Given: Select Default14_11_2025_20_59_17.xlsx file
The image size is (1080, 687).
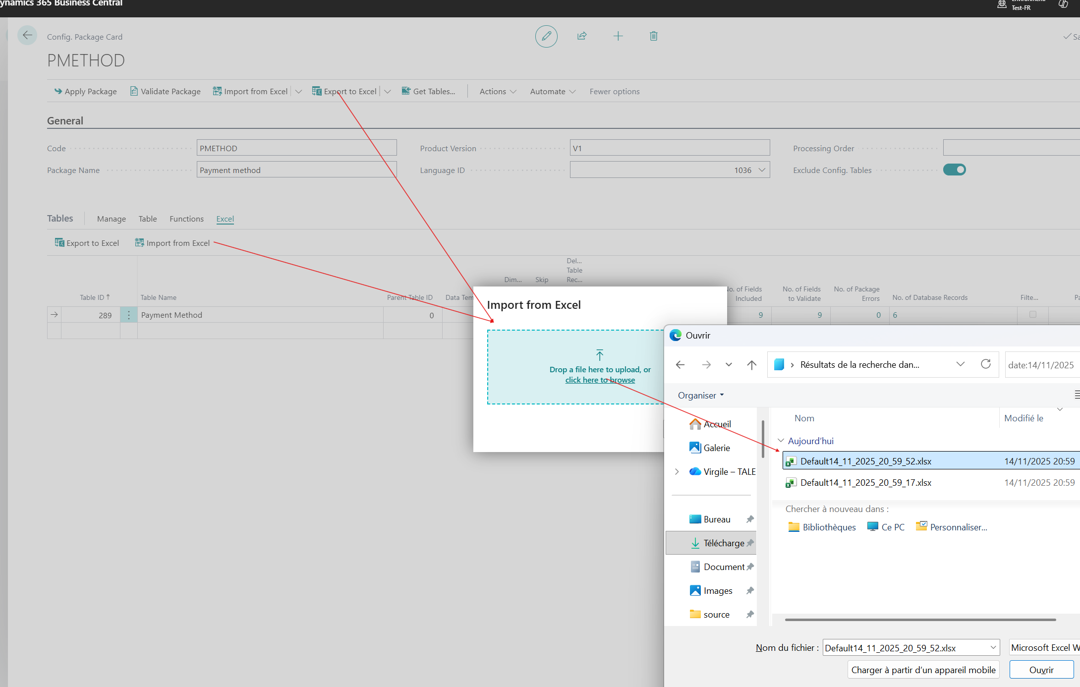Looking at the screenshot, I should pos(866,482).
